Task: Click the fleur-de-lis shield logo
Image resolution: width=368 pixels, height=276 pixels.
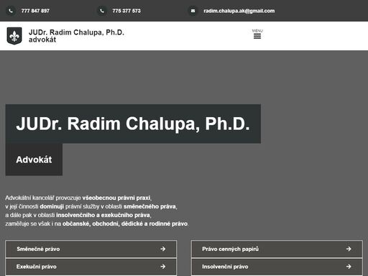Action: click(14, 36)
